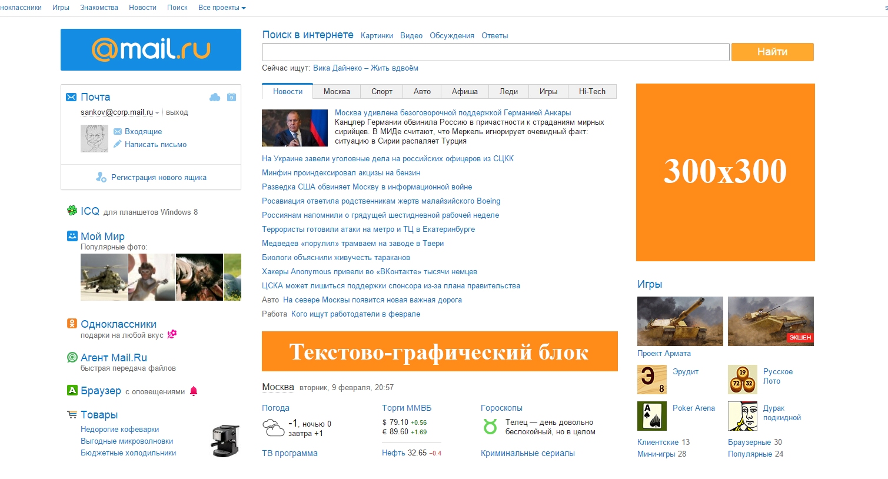Open Знакомства in the top navigation
This screenshot has height=479, width=888.
99,8
